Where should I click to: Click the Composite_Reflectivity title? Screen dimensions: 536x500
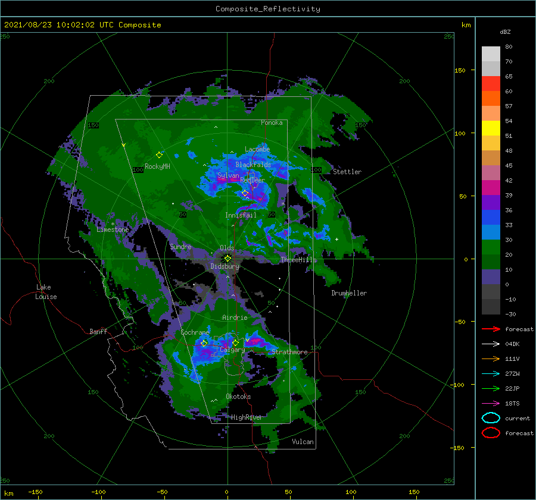tap(268, 9)
